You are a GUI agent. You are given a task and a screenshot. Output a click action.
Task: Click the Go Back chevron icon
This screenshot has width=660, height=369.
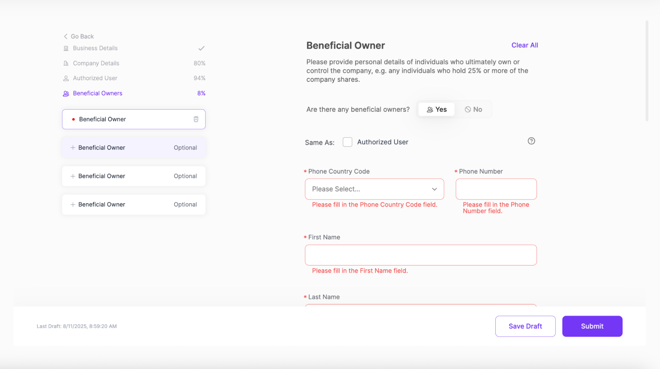click(65, 36)
